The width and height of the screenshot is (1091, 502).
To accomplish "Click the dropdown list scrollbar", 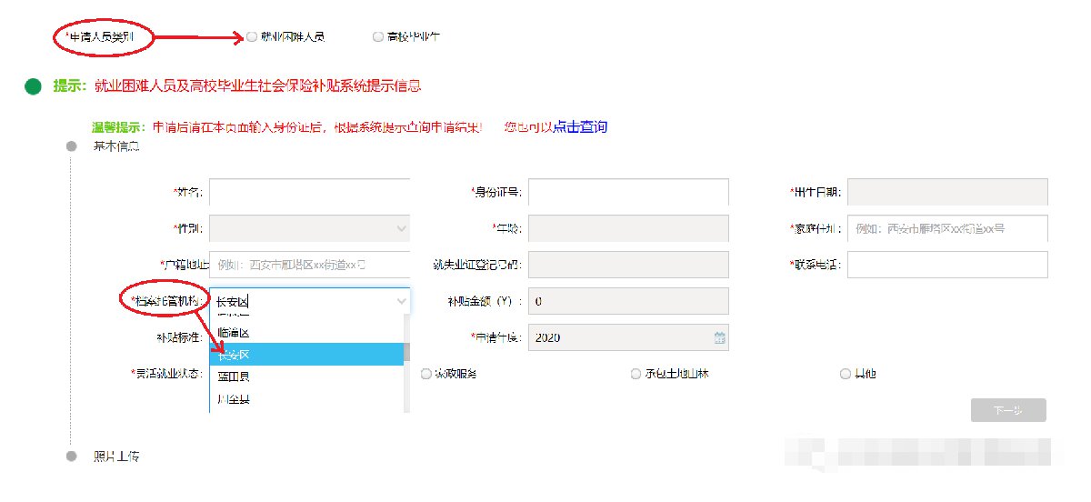I will [x=406, y=352].
